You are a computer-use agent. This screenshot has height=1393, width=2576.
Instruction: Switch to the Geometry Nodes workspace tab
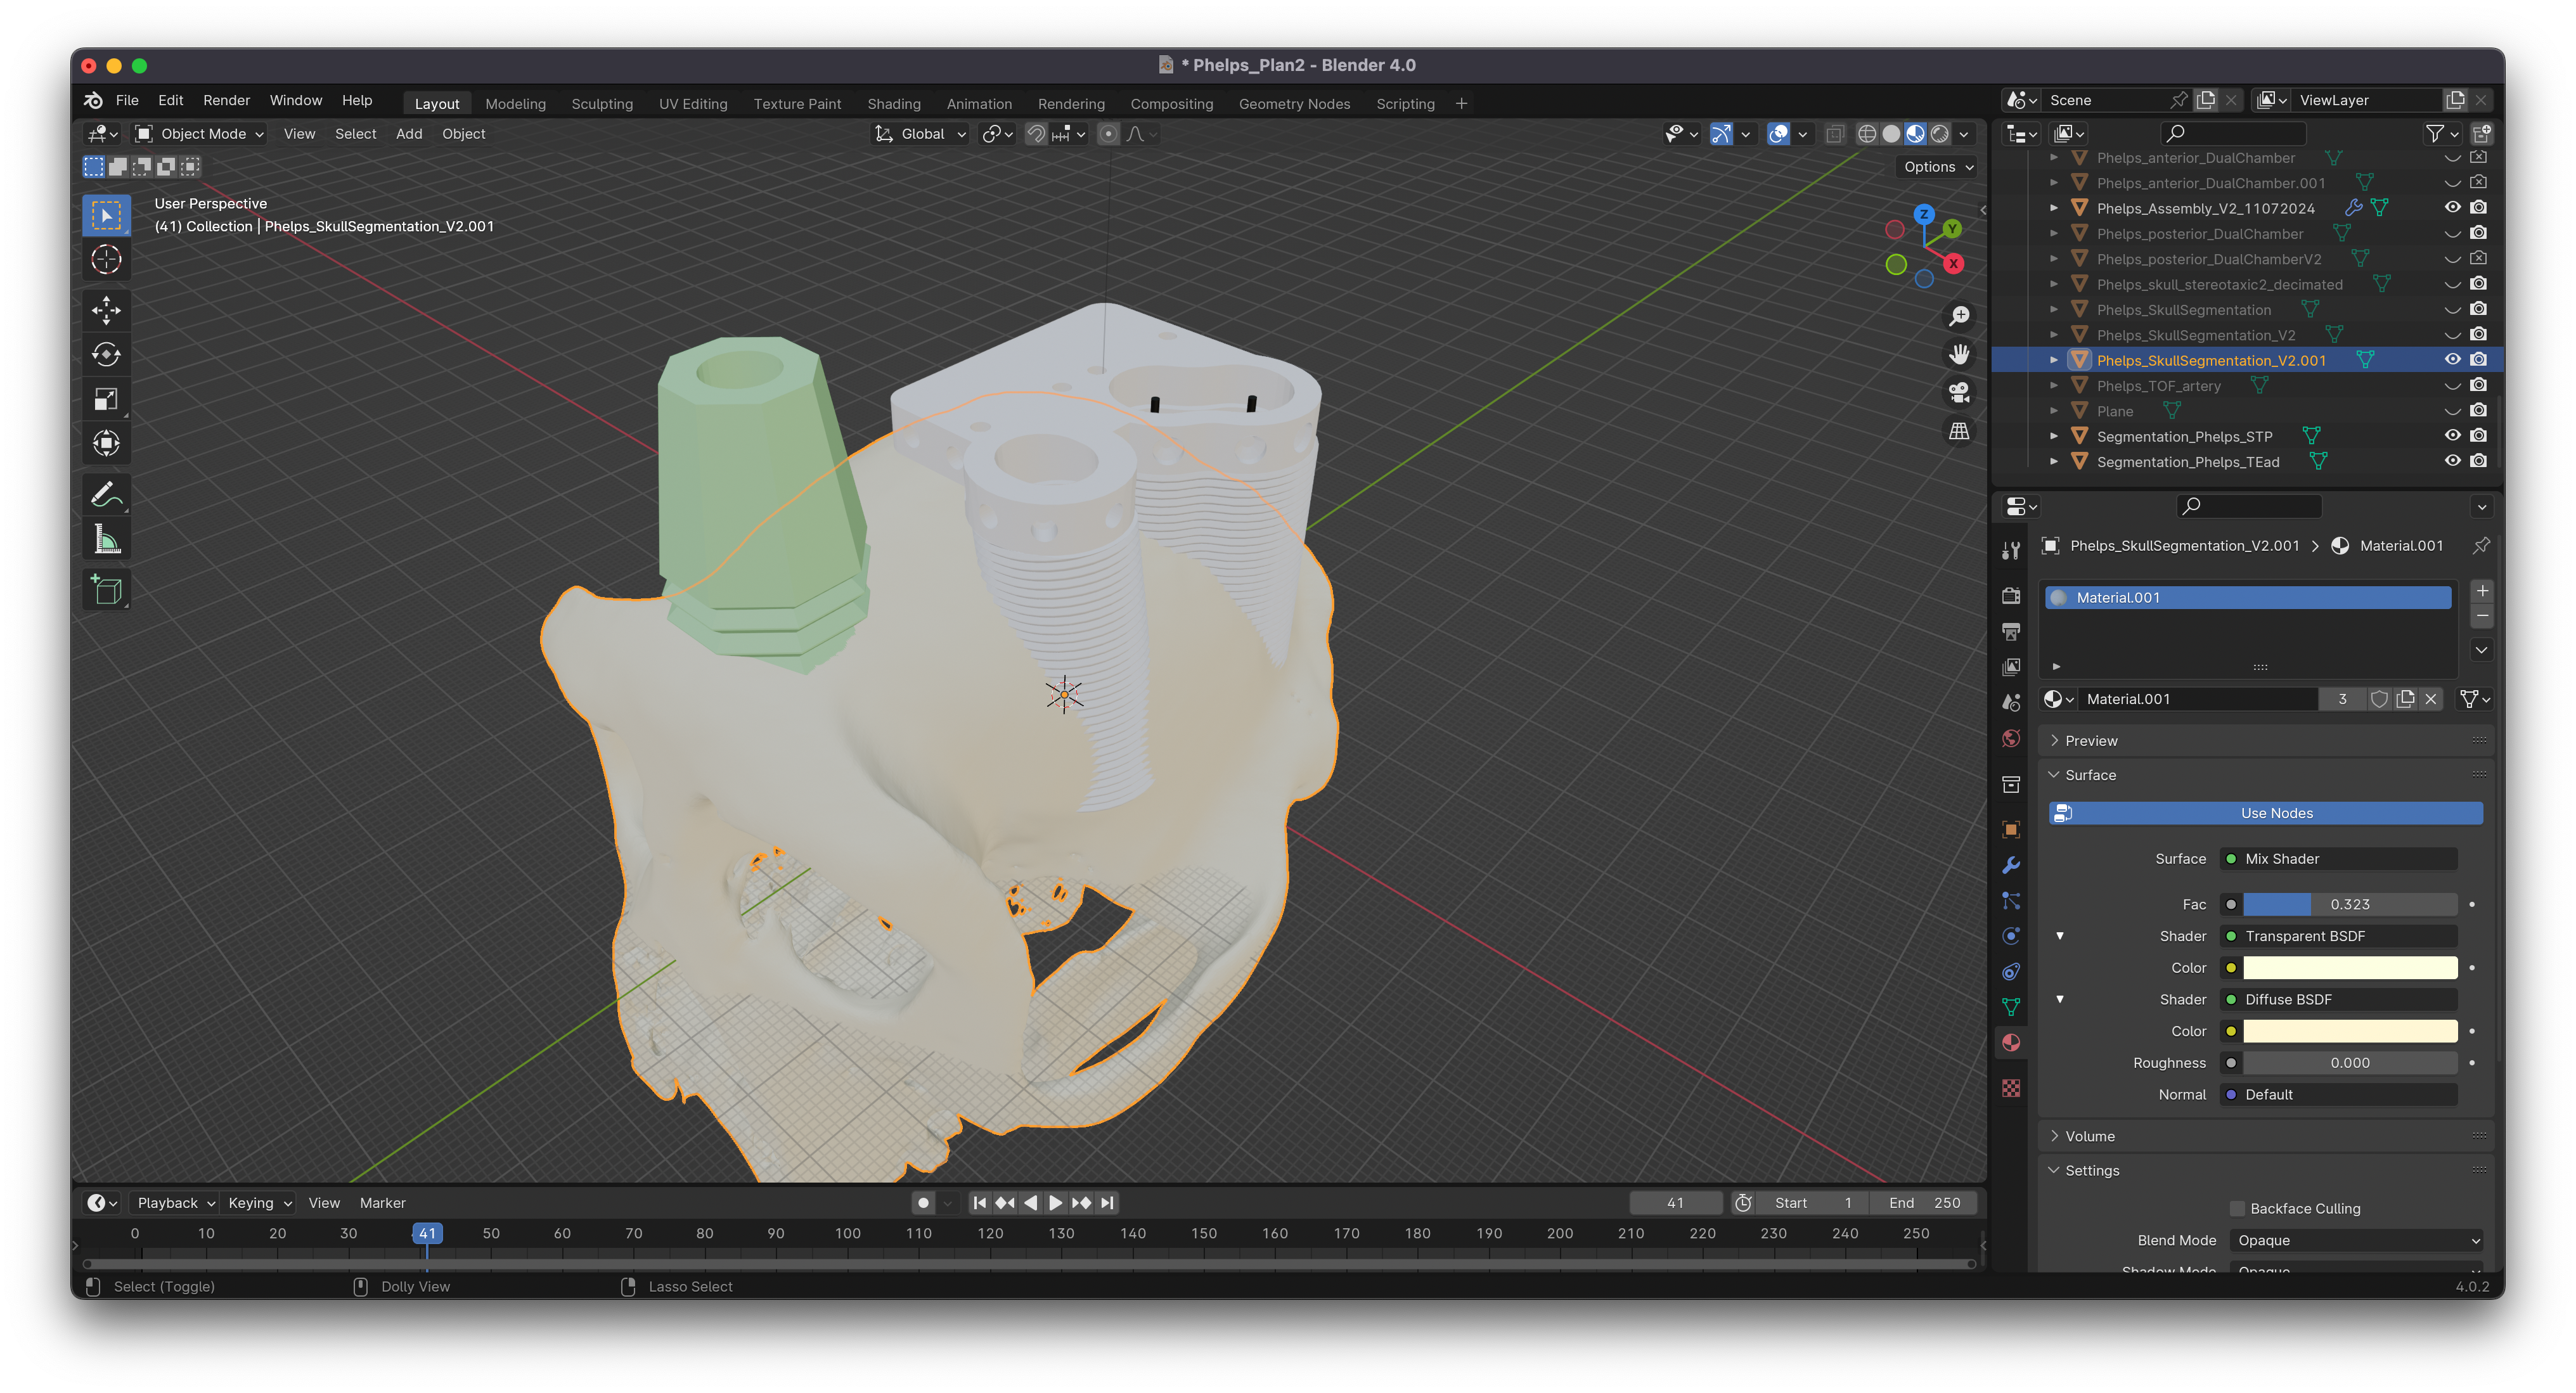1294,104
